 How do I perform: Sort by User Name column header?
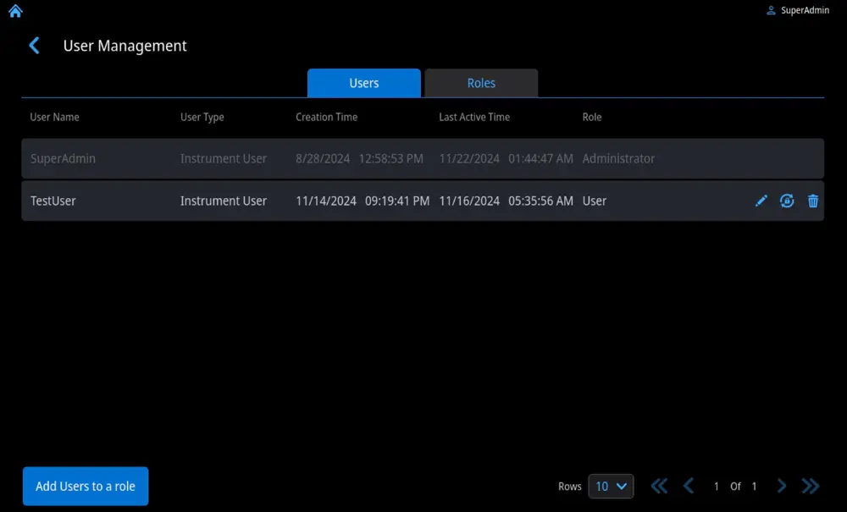point(54,117)
